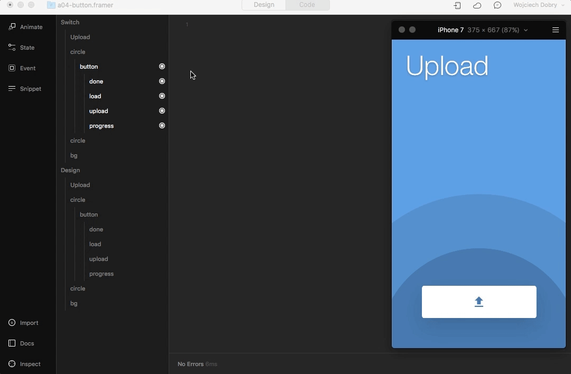Toggle target marker for Switch load layer
Image resolution: width=571 pixels, height=374 pixels.
click(x=162, y=96)
